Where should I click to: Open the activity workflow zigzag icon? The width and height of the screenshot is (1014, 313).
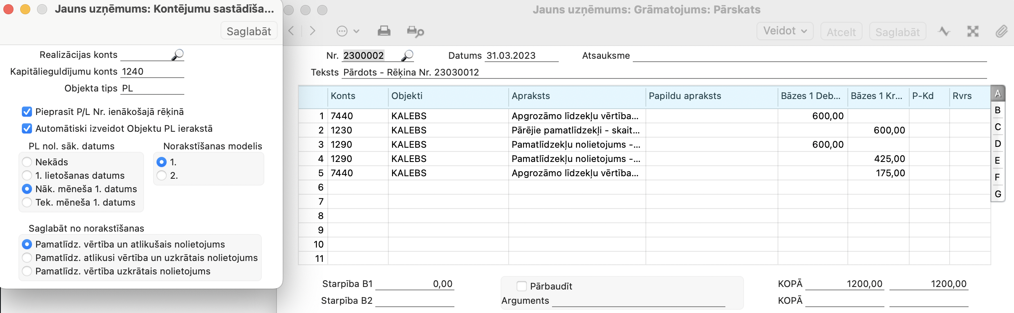tap(944, 31)
